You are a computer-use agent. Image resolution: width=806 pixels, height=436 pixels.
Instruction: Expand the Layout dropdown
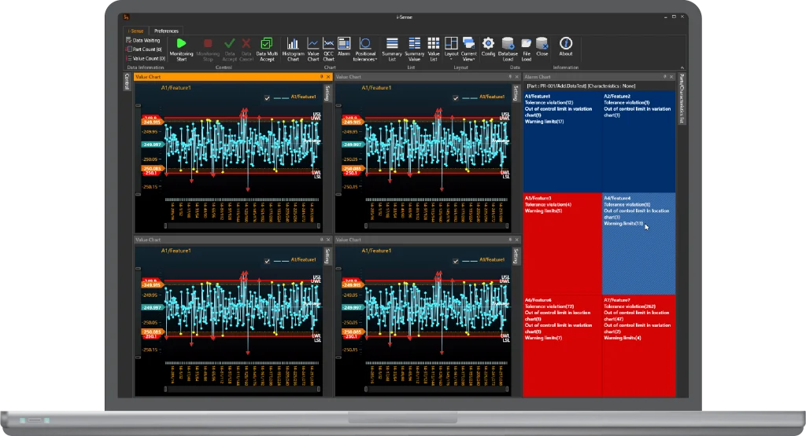[451, 47]
